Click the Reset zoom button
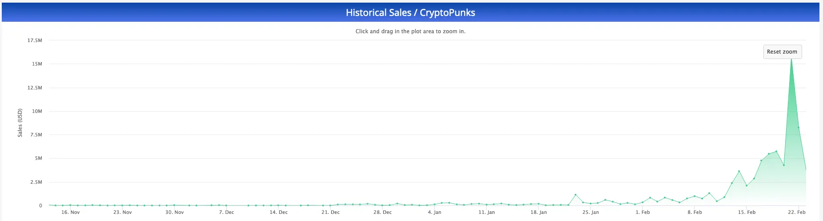Image resolution: width=823 pixels, height=221 pixels. point(782,52)
